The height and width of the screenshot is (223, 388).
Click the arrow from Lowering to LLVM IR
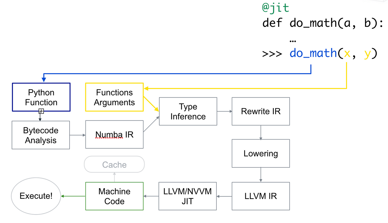point(261,175)
